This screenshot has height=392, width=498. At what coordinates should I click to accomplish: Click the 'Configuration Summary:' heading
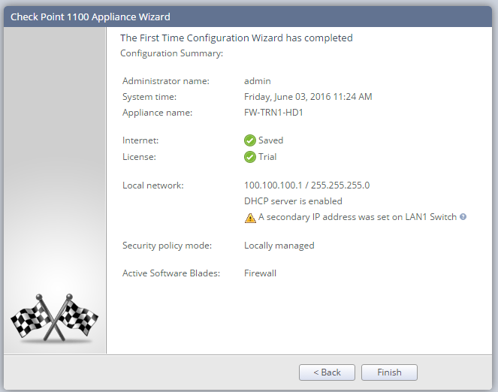172,53
